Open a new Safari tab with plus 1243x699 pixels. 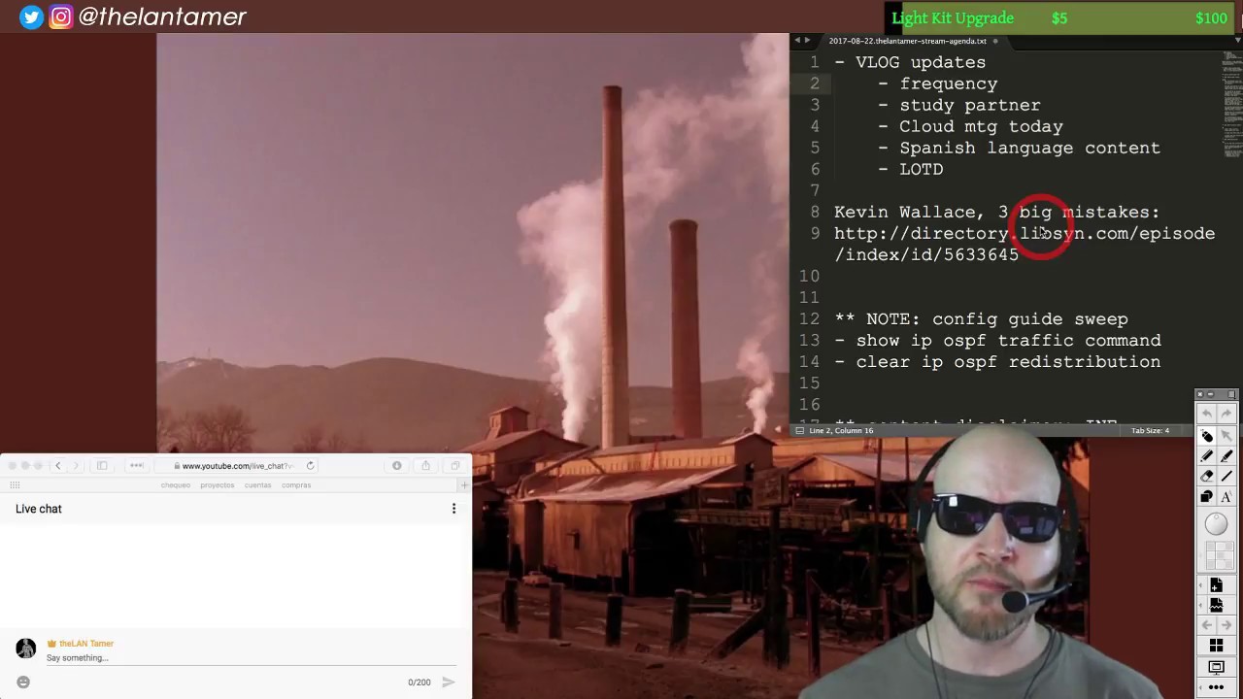[464, 484]
